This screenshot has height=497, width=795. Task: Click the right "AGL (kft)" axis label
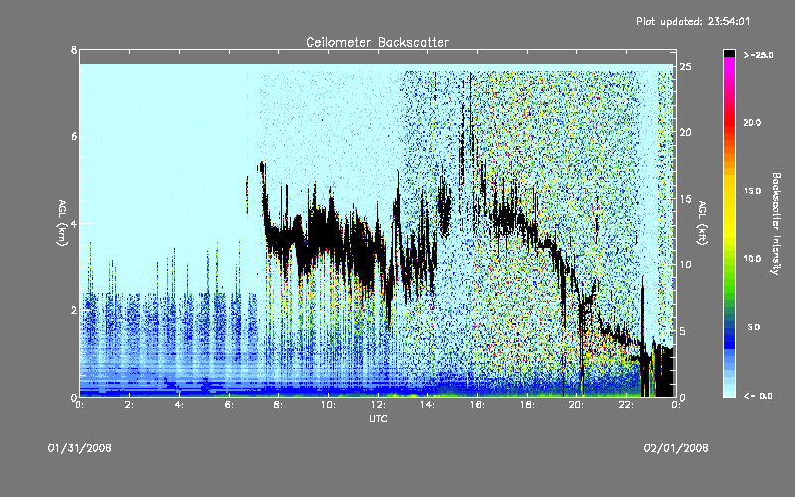pos(703,223)
